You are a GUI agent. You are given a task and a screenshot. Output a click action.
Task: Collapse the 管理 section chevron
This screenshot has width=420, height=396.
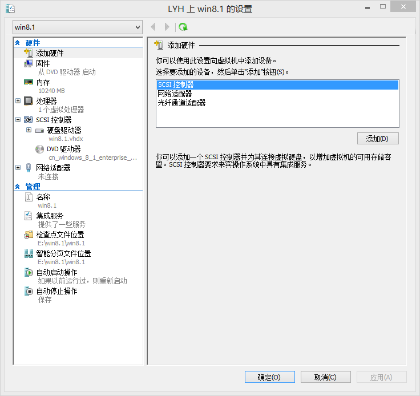(x=18, y=187)
